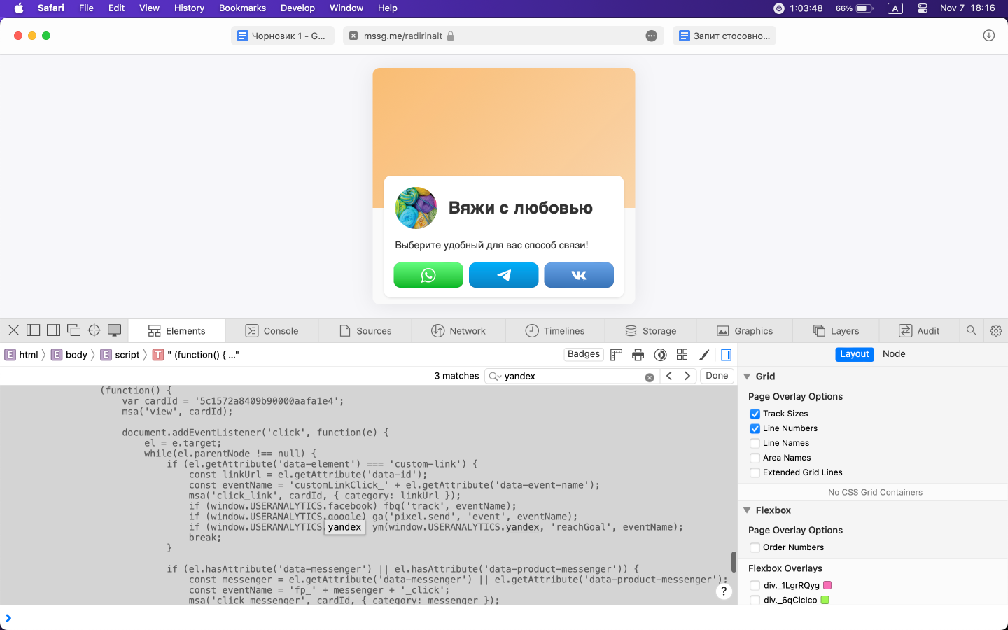This screenshot has width=1008, height=630.
Task: Open the Storage tab
Action: point(651,331)
